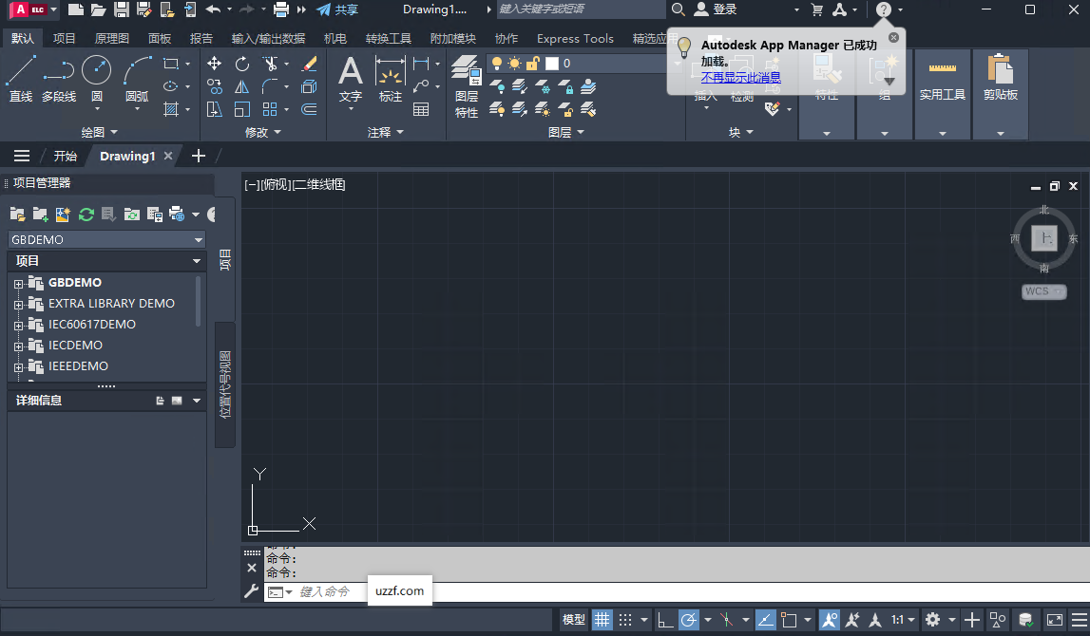The width and height of the screenshot is (1090, 636).
Task: Open the 机电 ribbon tab
Action: click(x=335, y=39)
